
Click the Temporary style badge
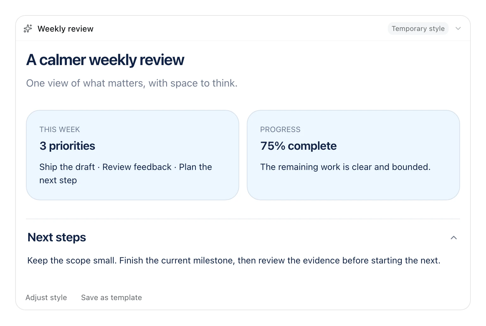tap(418, 29)
